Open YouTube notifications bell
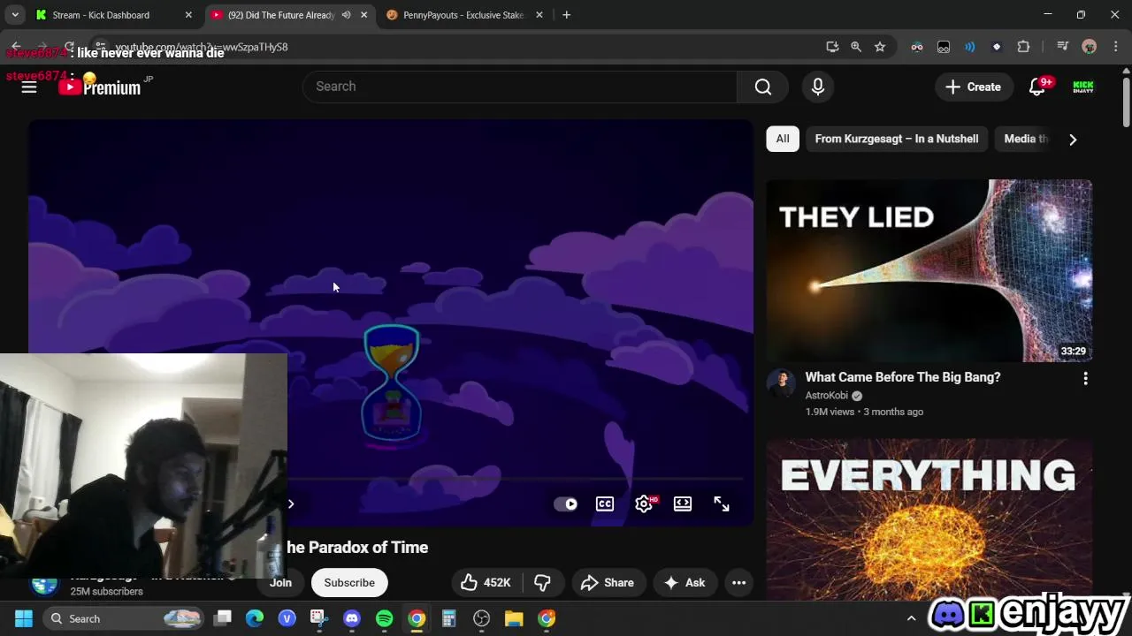The image size is (1132, 636). (1037, 87)
